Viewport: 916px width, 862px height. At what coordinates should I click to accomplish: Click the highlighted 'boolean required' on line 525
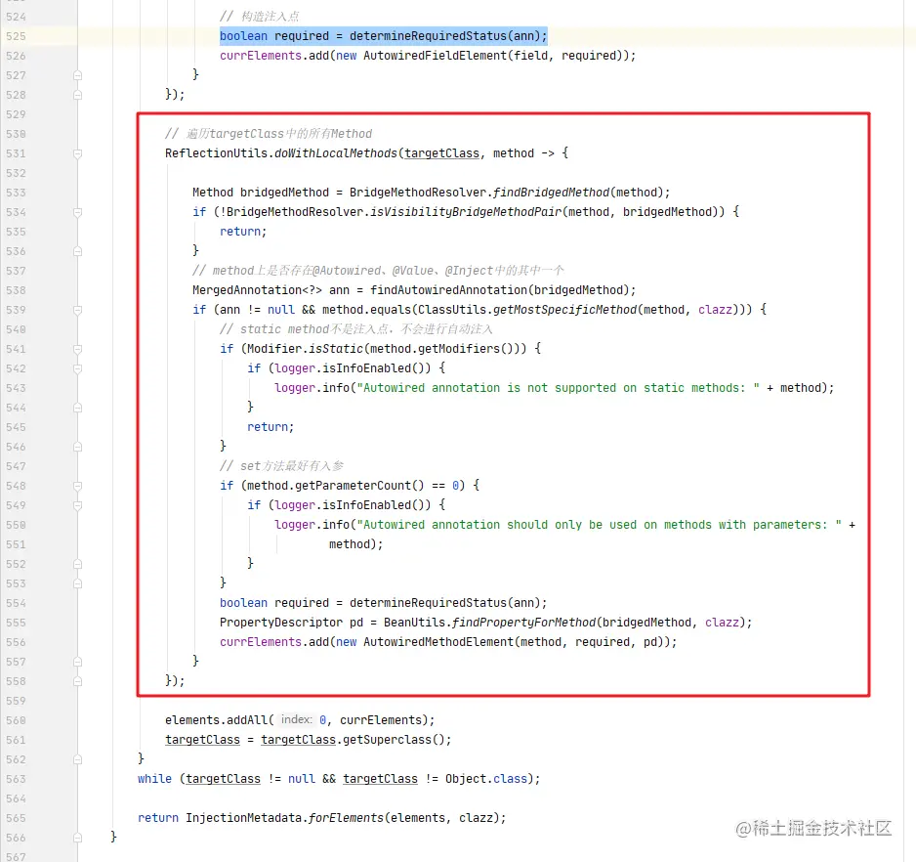coord(274,36)
